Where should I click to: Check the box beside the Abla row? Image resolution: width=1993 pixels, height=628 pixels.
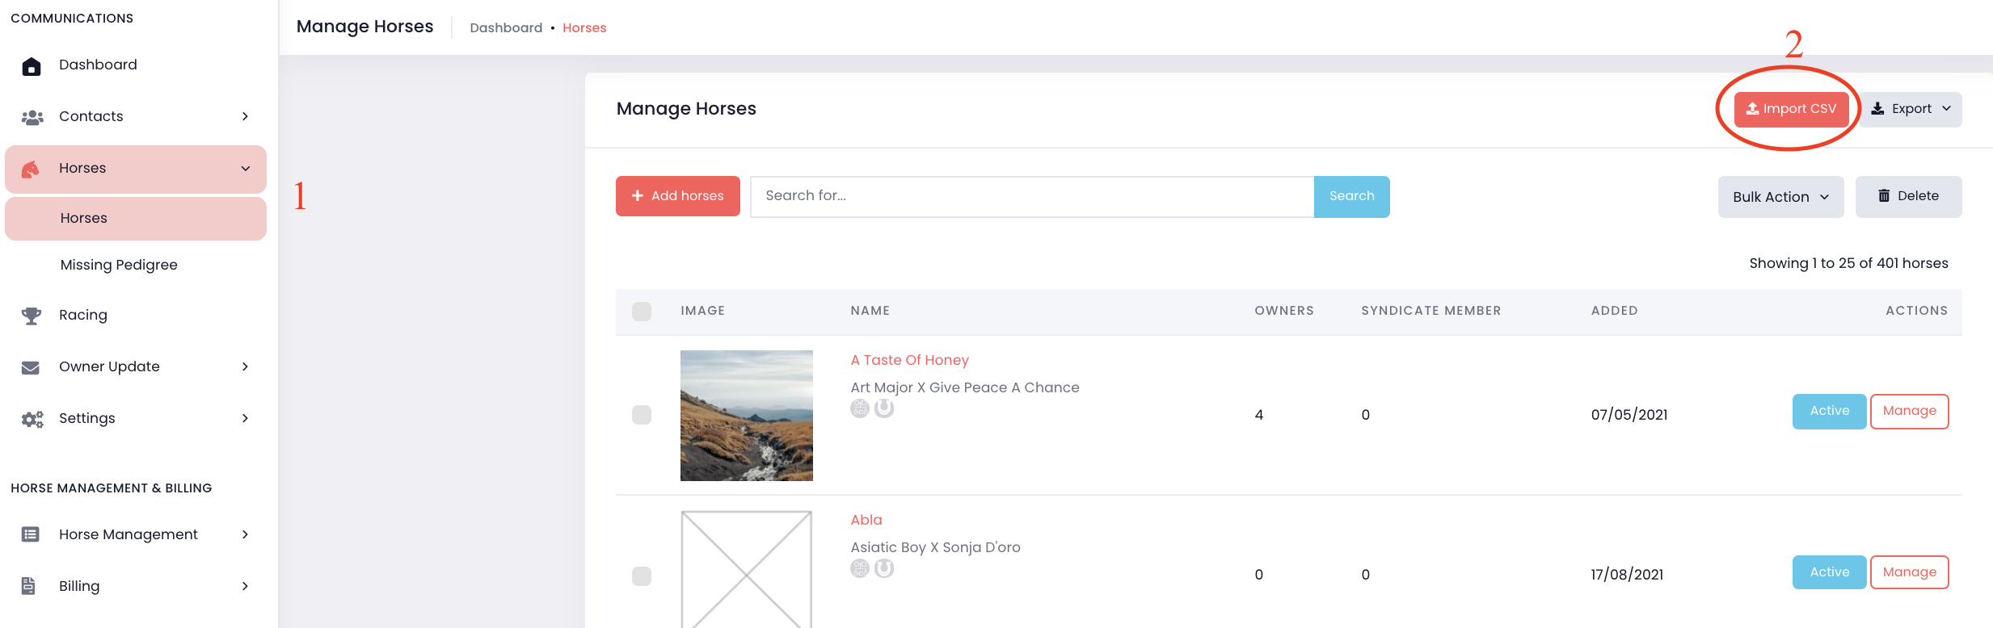(642, 576)
